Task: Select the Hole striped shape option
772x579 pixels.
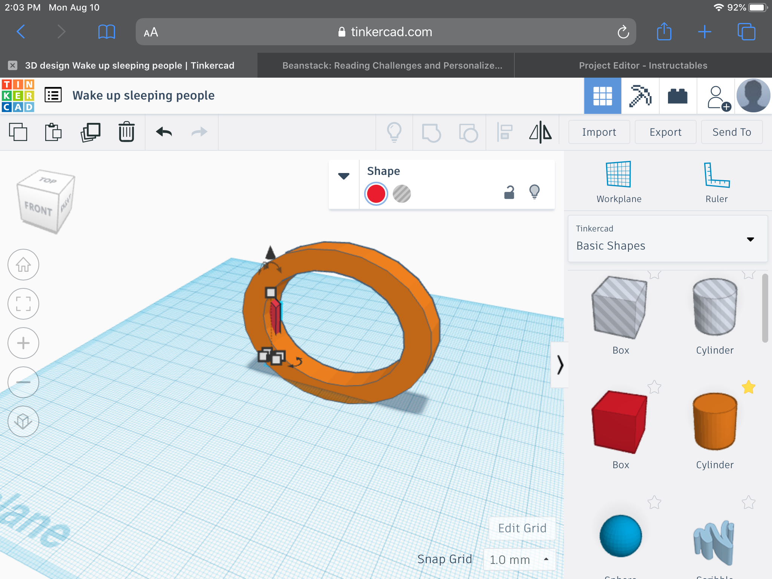Action: (x=401, y=194)
